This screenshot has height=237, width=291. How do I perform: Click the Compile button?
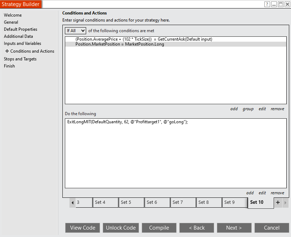pyautogui.click(x=159, y=228)
